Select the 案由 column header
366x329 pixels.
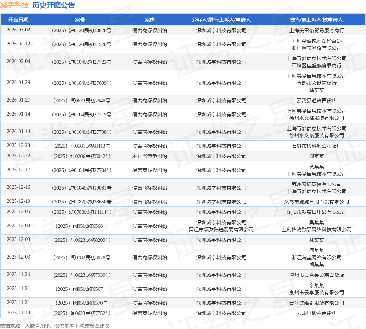(x=150, y=20)
